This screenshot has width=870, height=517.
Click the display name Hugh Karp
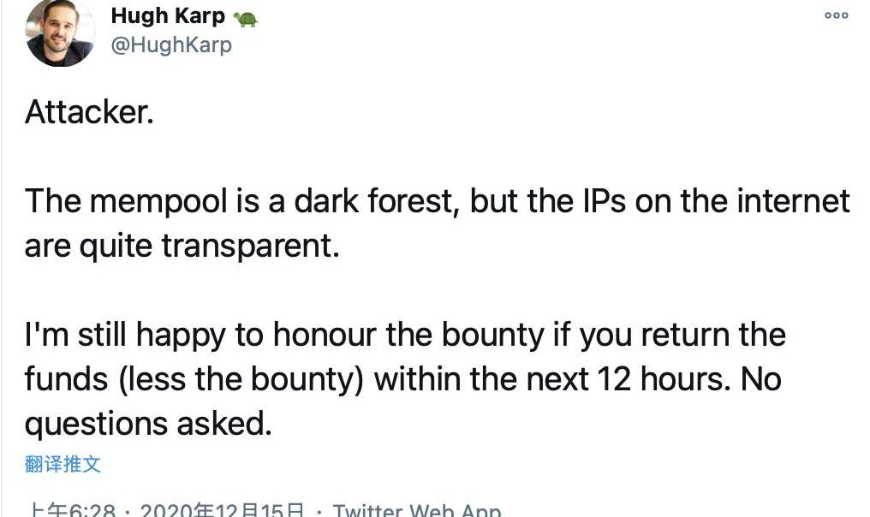pyautogui.click(x=168, y=16)
